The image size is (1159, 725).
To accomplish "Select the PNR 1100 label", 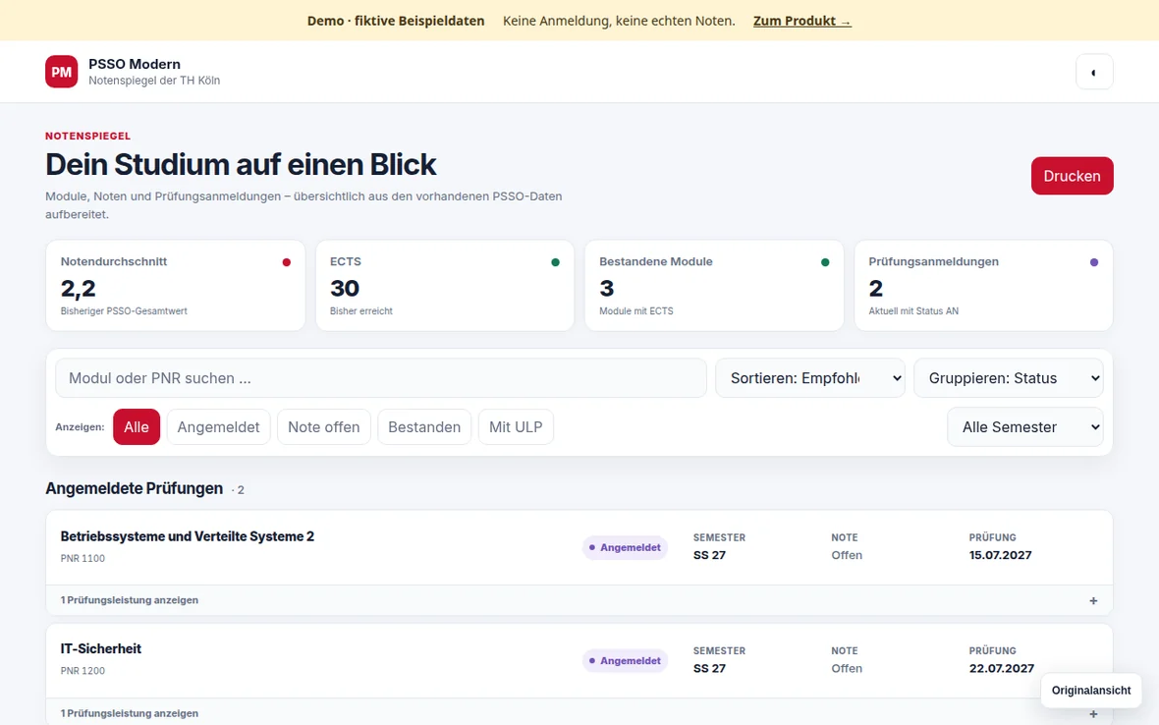I will point(83,559).
